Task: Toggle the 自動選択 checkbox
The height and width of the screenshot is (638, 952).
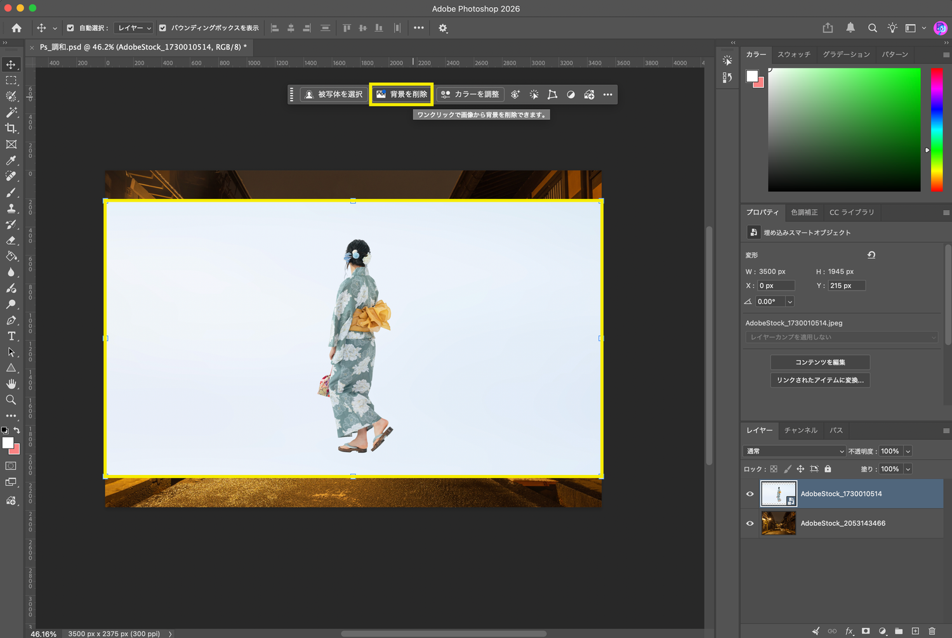Action: pyautogui.click(x=70, y=28)
